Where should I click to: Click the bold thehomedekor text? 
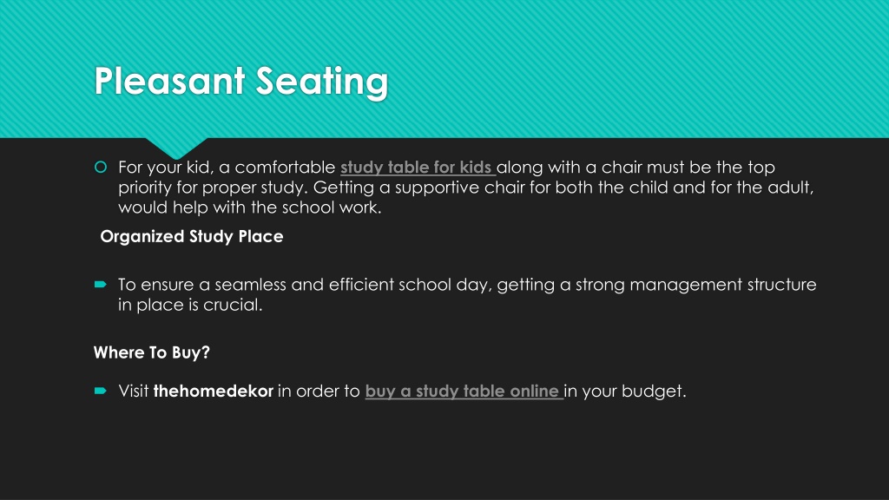[214, 391]
